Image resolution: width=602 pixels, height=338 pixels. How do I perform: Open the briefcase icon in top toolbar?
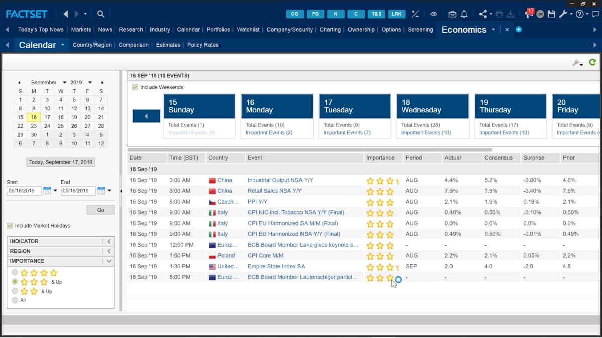pos(453,14)
